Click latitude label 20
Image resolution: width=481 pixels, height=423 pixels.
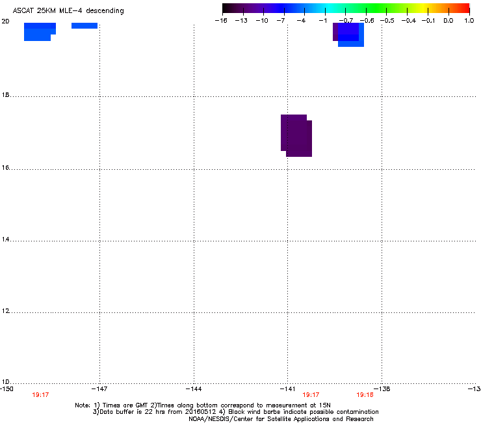(x=5, y=21)
